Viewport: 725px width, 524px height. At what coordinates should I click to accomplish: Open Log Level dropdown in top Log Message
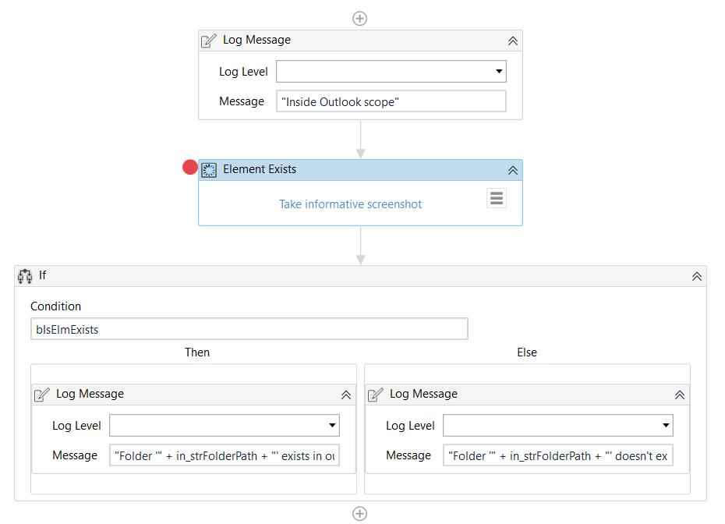[x=499, y=72]
